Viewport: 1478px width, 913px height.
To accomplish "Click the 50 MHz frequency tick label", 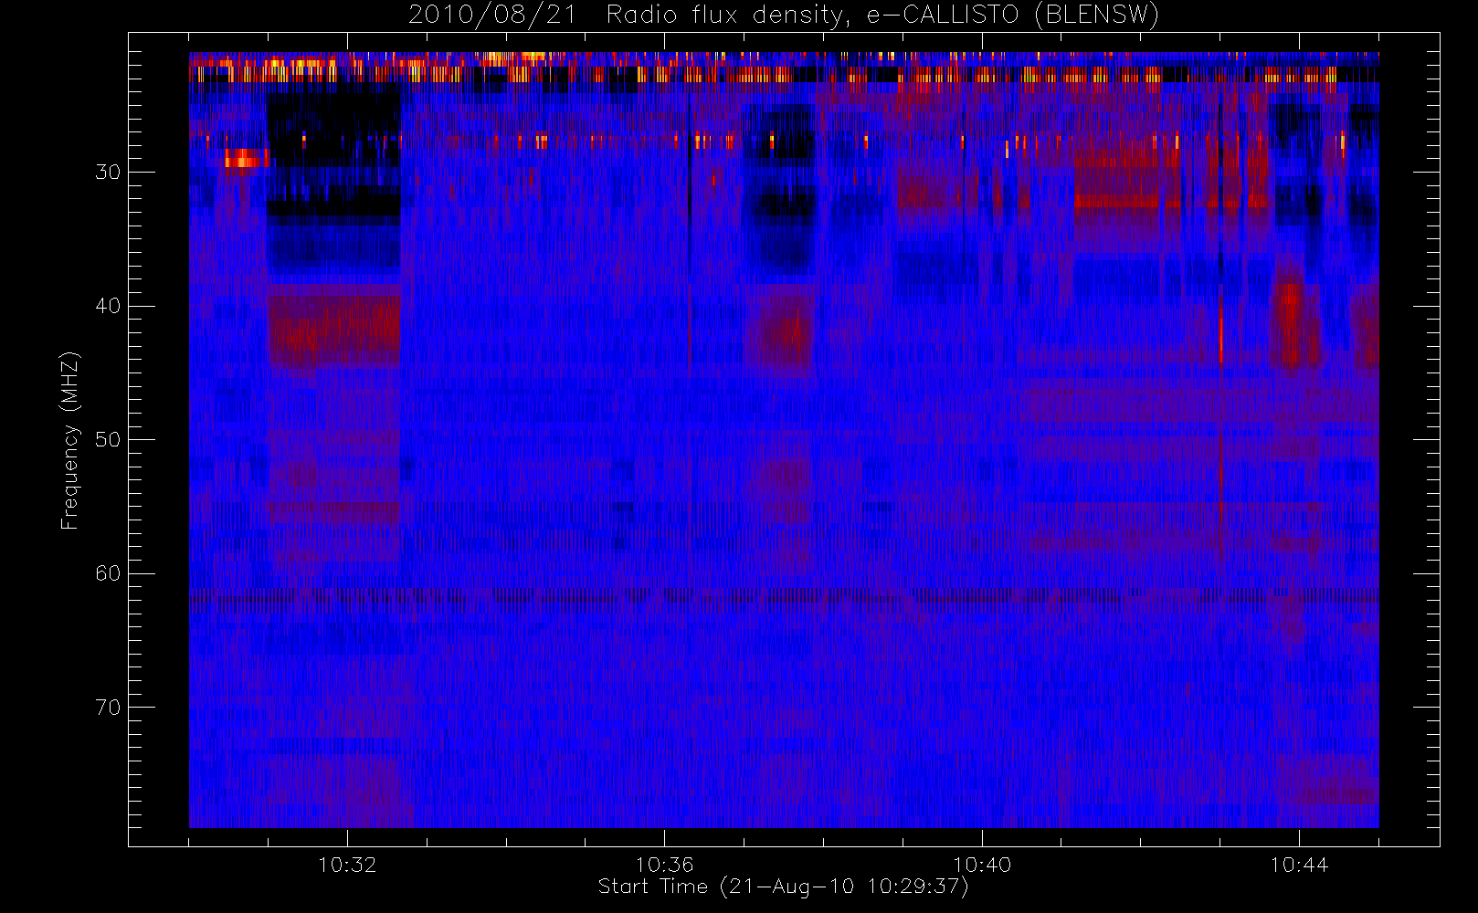I will click(108, 439).
